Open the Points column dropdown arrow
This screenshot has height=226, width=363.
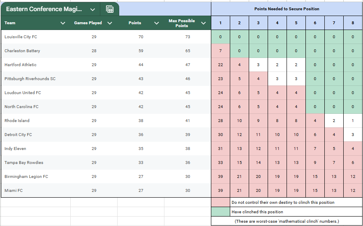(x=156, y=23)
